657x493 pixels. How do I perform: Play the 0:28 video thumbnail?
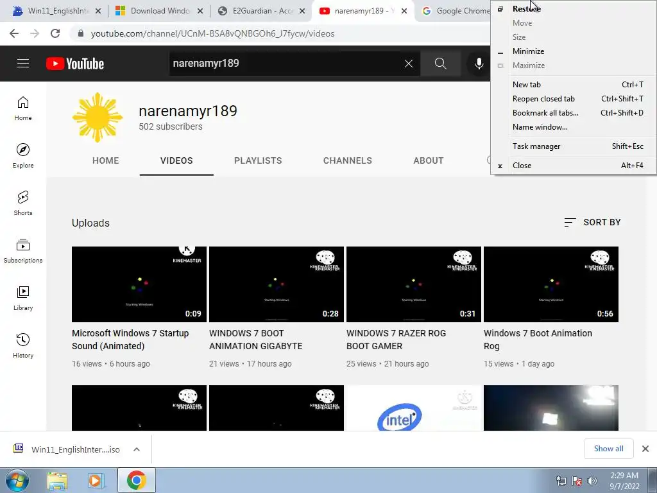coord(277,284)
